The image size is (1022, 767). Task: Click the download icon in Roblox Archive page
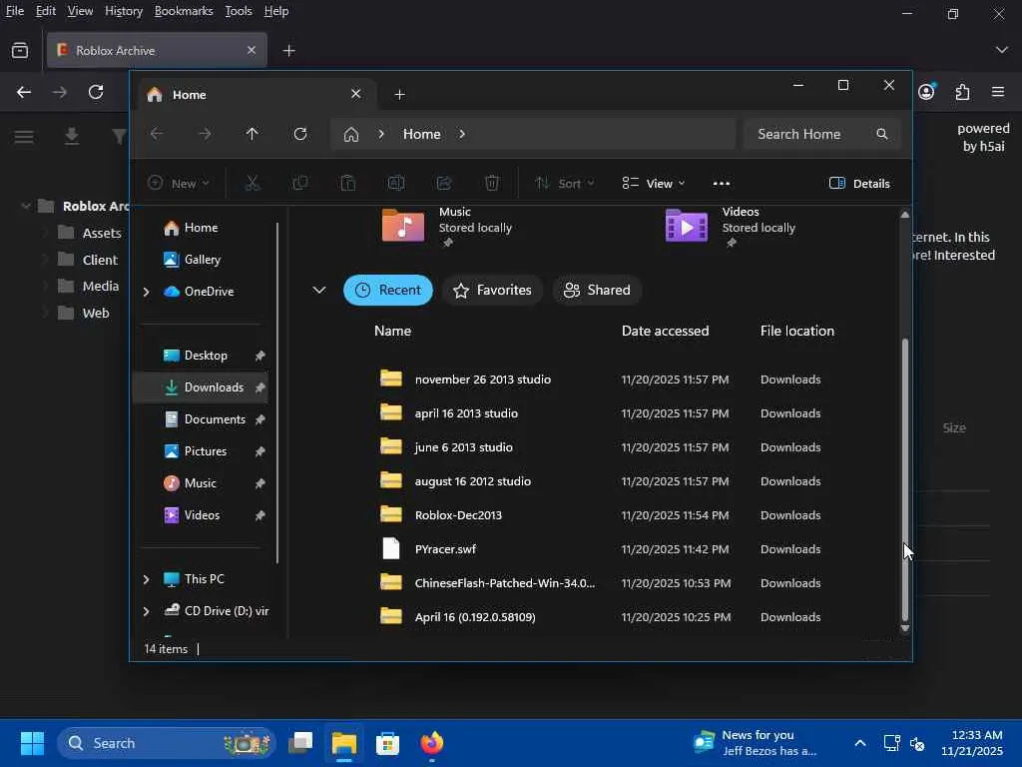(x=72, y=136)
